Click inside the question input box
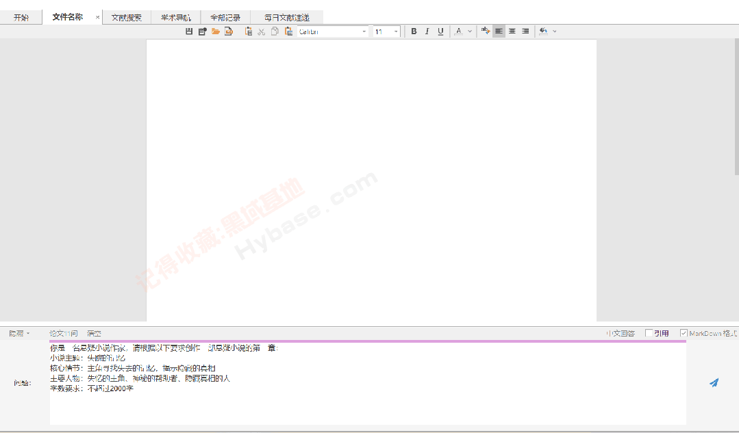Image resolution: width=739 pixels, height=433 pixels. tap(368, 384)
